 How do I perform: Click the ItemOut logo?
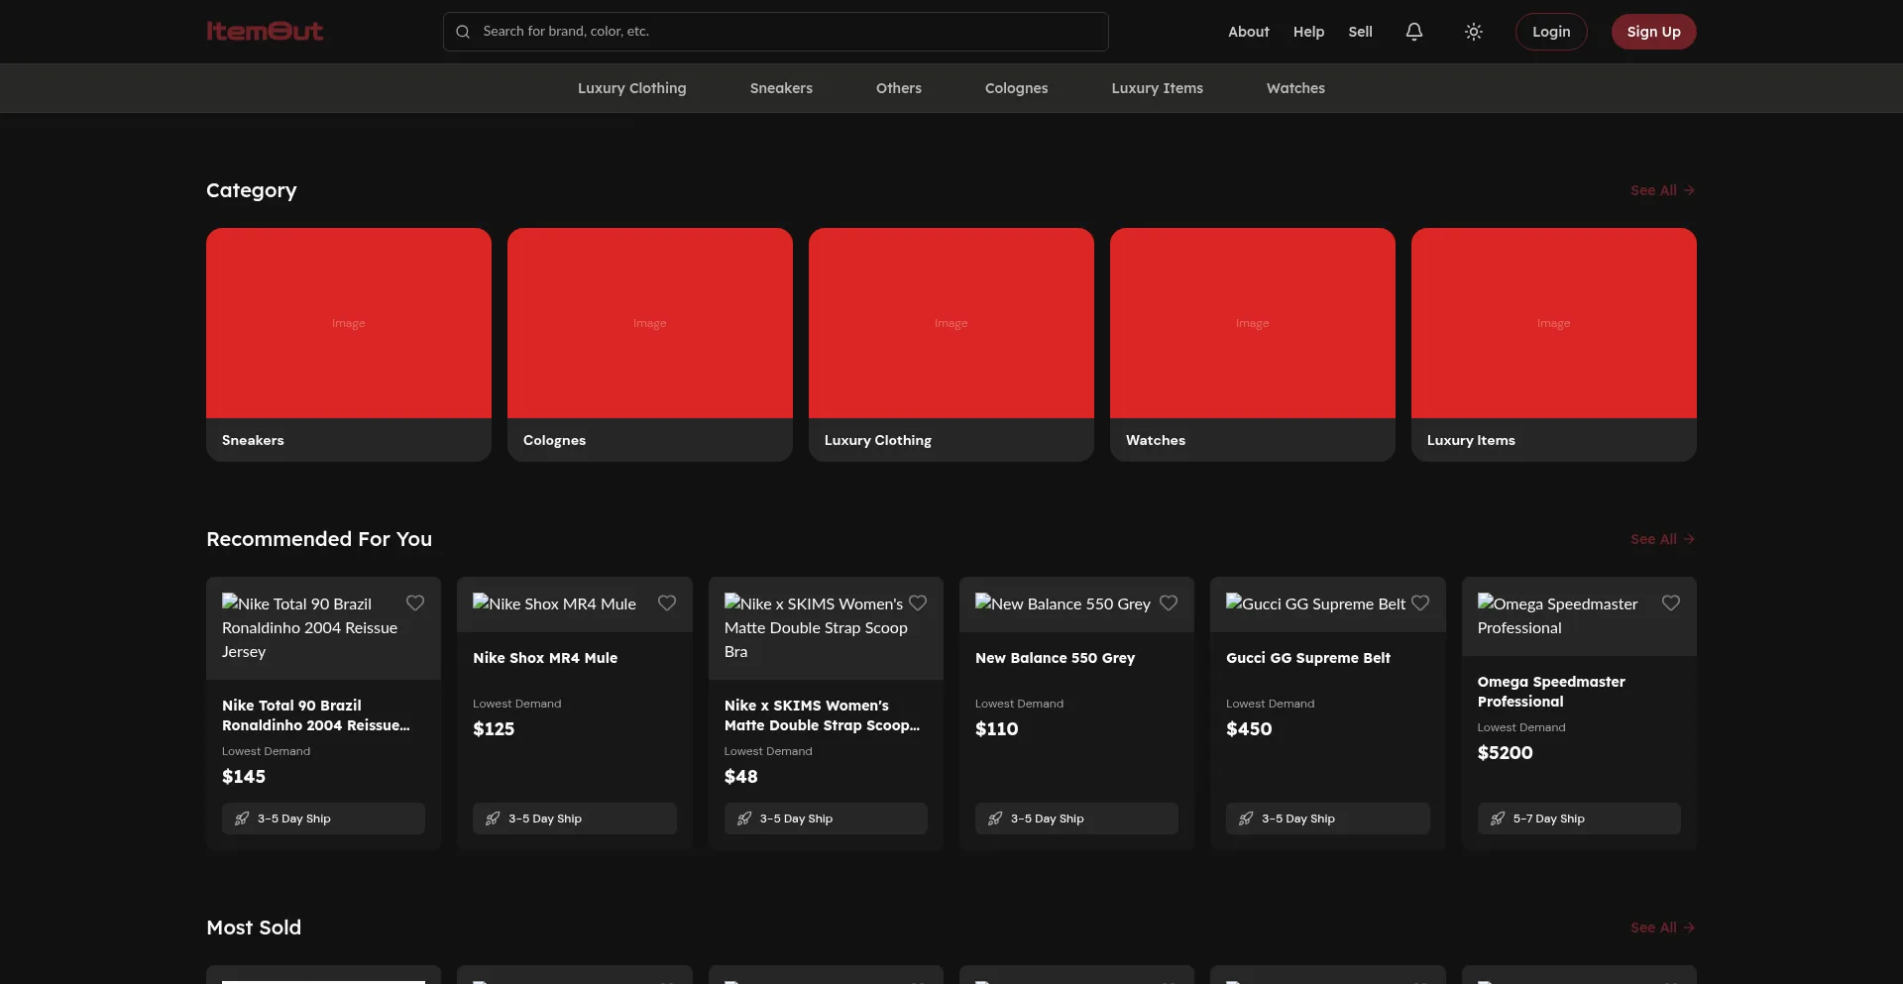click(265, 32)
